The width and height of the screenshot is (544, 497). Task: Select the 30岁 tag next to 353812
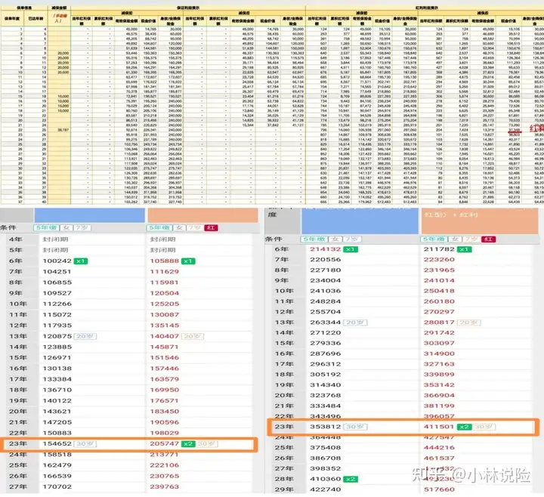tap(355, 427)
